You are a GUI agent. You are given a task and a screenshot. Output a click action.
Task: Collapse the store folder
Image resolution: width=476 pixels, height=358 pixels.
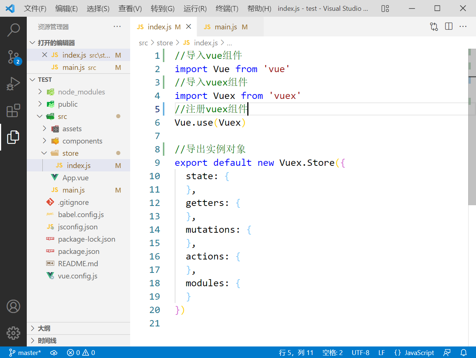coord(78,153)
